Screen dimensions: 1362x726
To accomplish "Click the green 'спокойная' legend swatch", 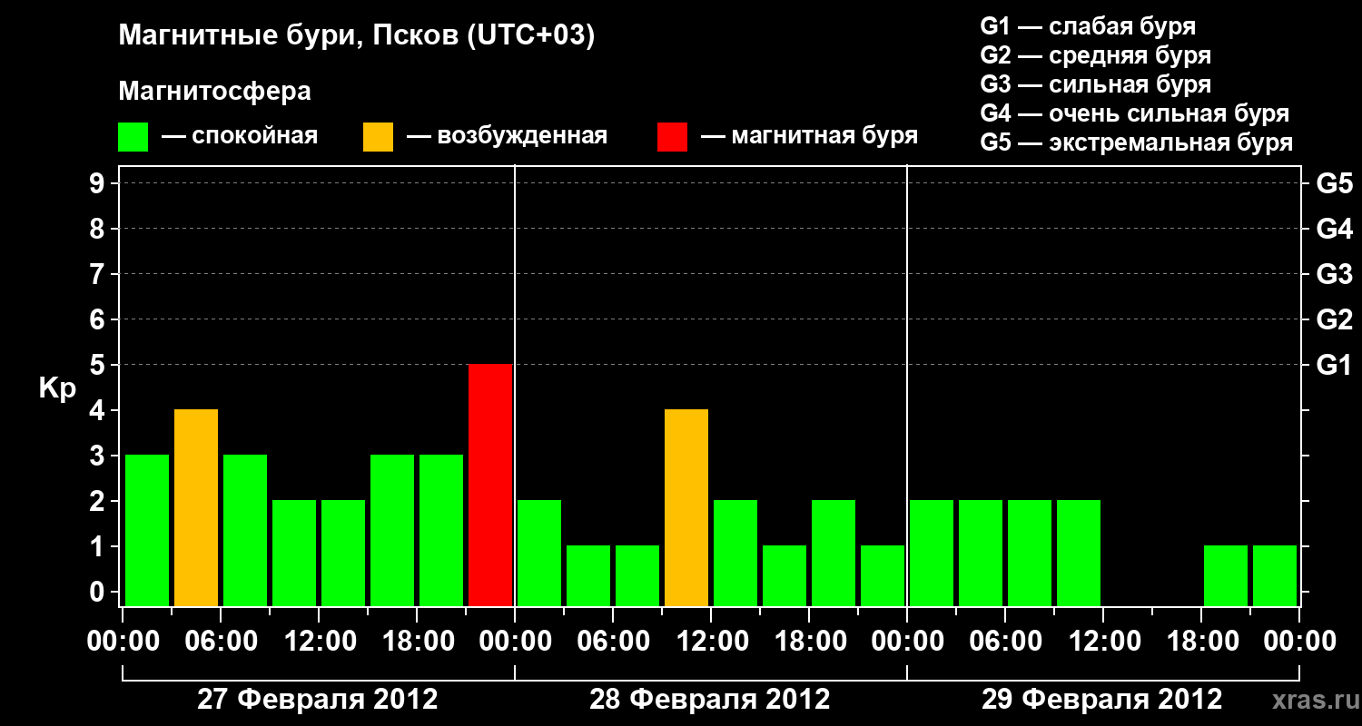I will (x=133, y=137).
